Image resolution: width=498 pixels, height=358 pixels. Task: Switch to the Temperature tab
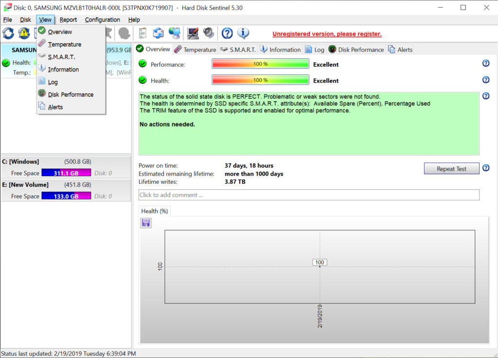(196, 50)
